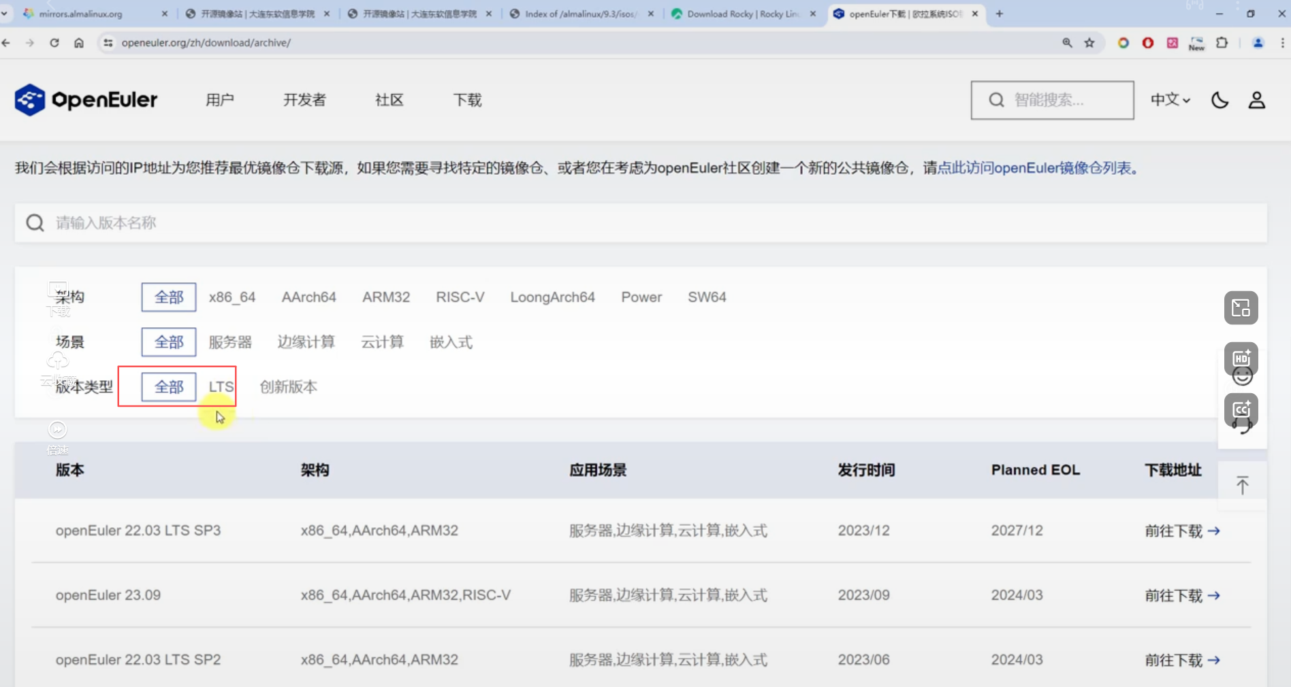Open the user account icon
This screenshot has height=687, width=1291.
point(1256,100)
